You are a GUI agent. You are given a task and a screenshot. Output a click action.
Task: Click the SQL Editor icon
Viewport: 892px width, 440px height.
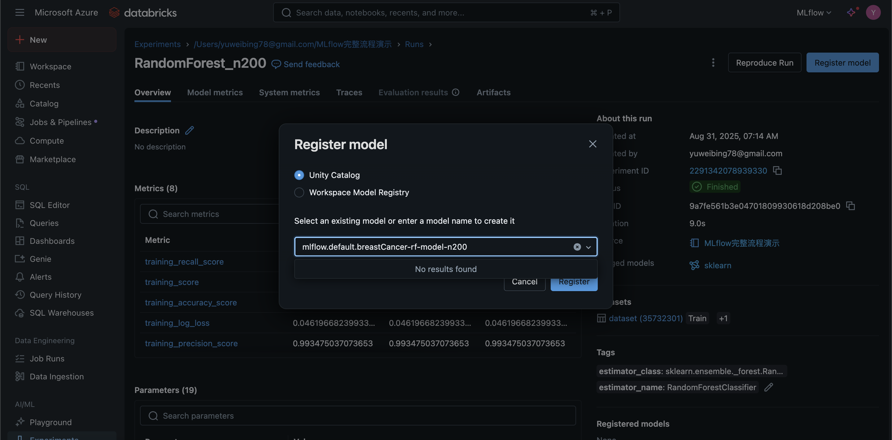click(x=20, y=205)
